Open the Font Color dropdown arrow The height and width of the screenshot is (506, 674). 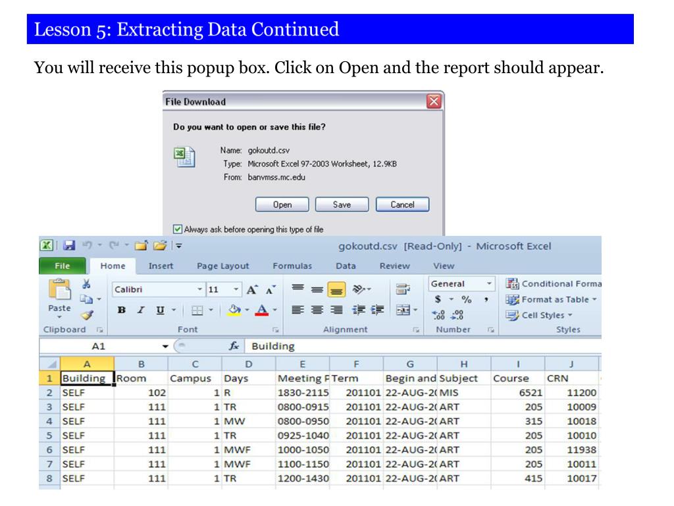(275, 310)
